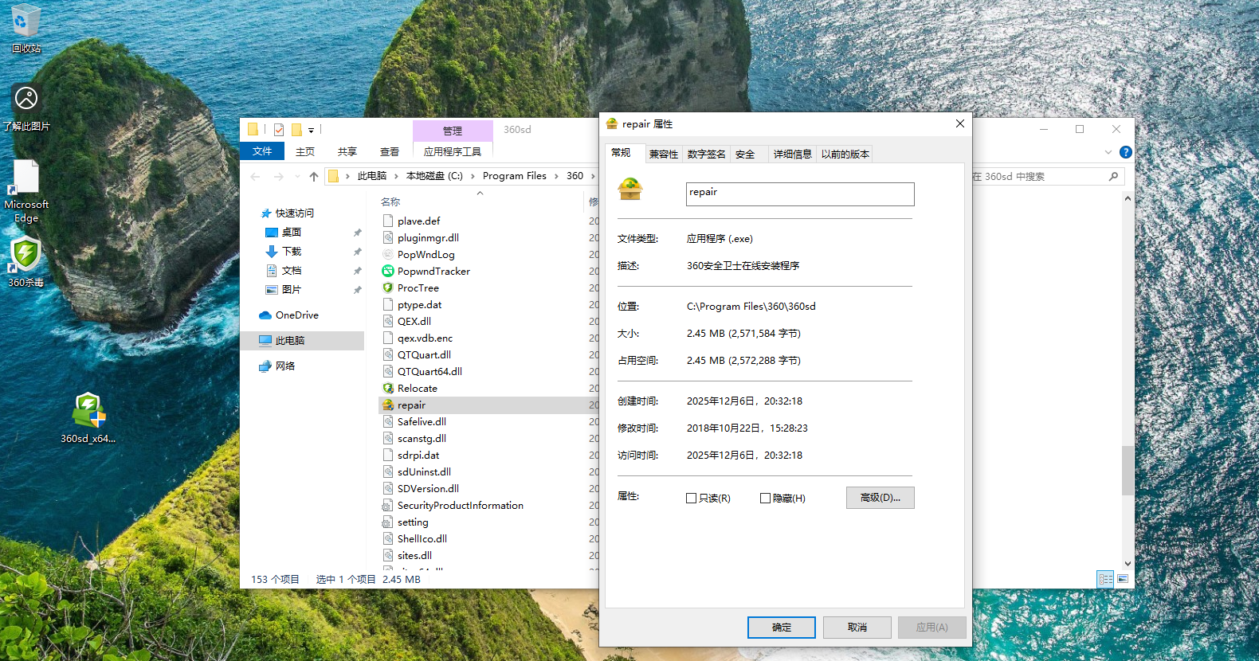The width and height of the screenshot is (1259, 661).
Task: Open recent locations dropdown arrow
Action: pyautogui.click(x=297, y=177)
